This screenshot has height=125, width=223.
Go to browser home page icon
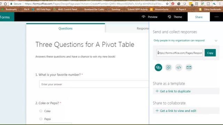coord(6,4)
